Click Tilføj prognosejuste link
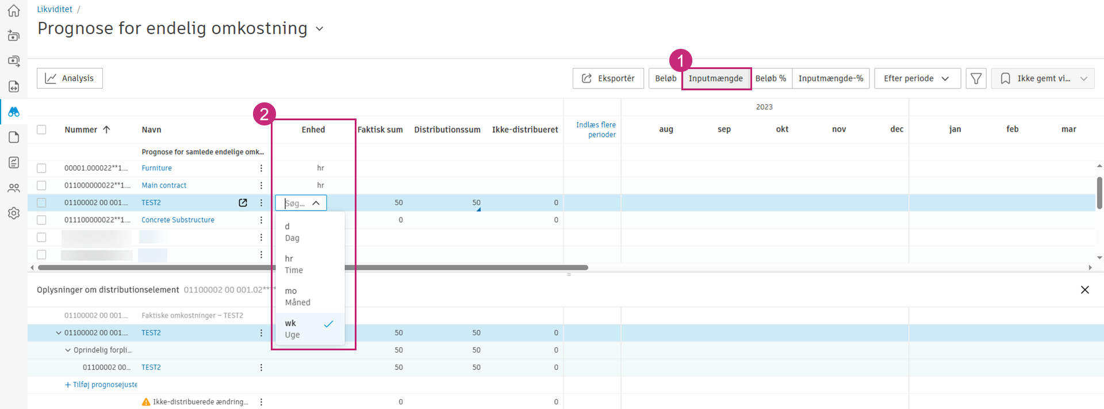This screenshot has width=1104, height=409. click(101, 384)
